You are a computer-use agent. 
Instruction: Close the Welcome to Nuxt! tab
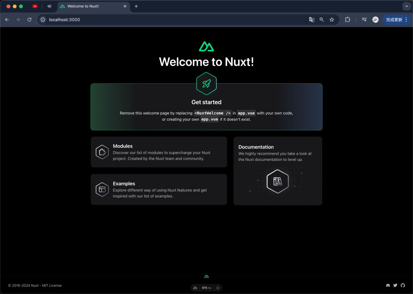click(125, 6)
